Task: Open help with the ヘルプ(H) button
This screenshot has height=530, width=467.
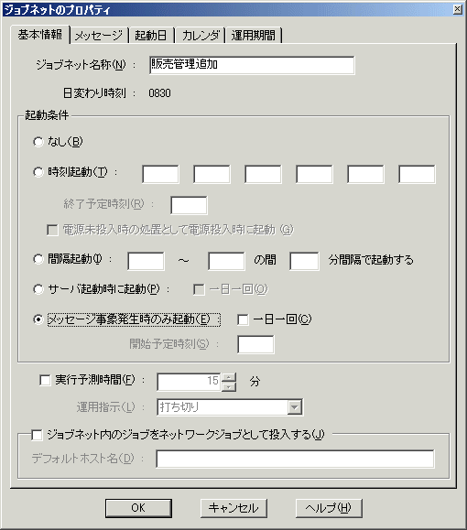Action: point(329,508)
